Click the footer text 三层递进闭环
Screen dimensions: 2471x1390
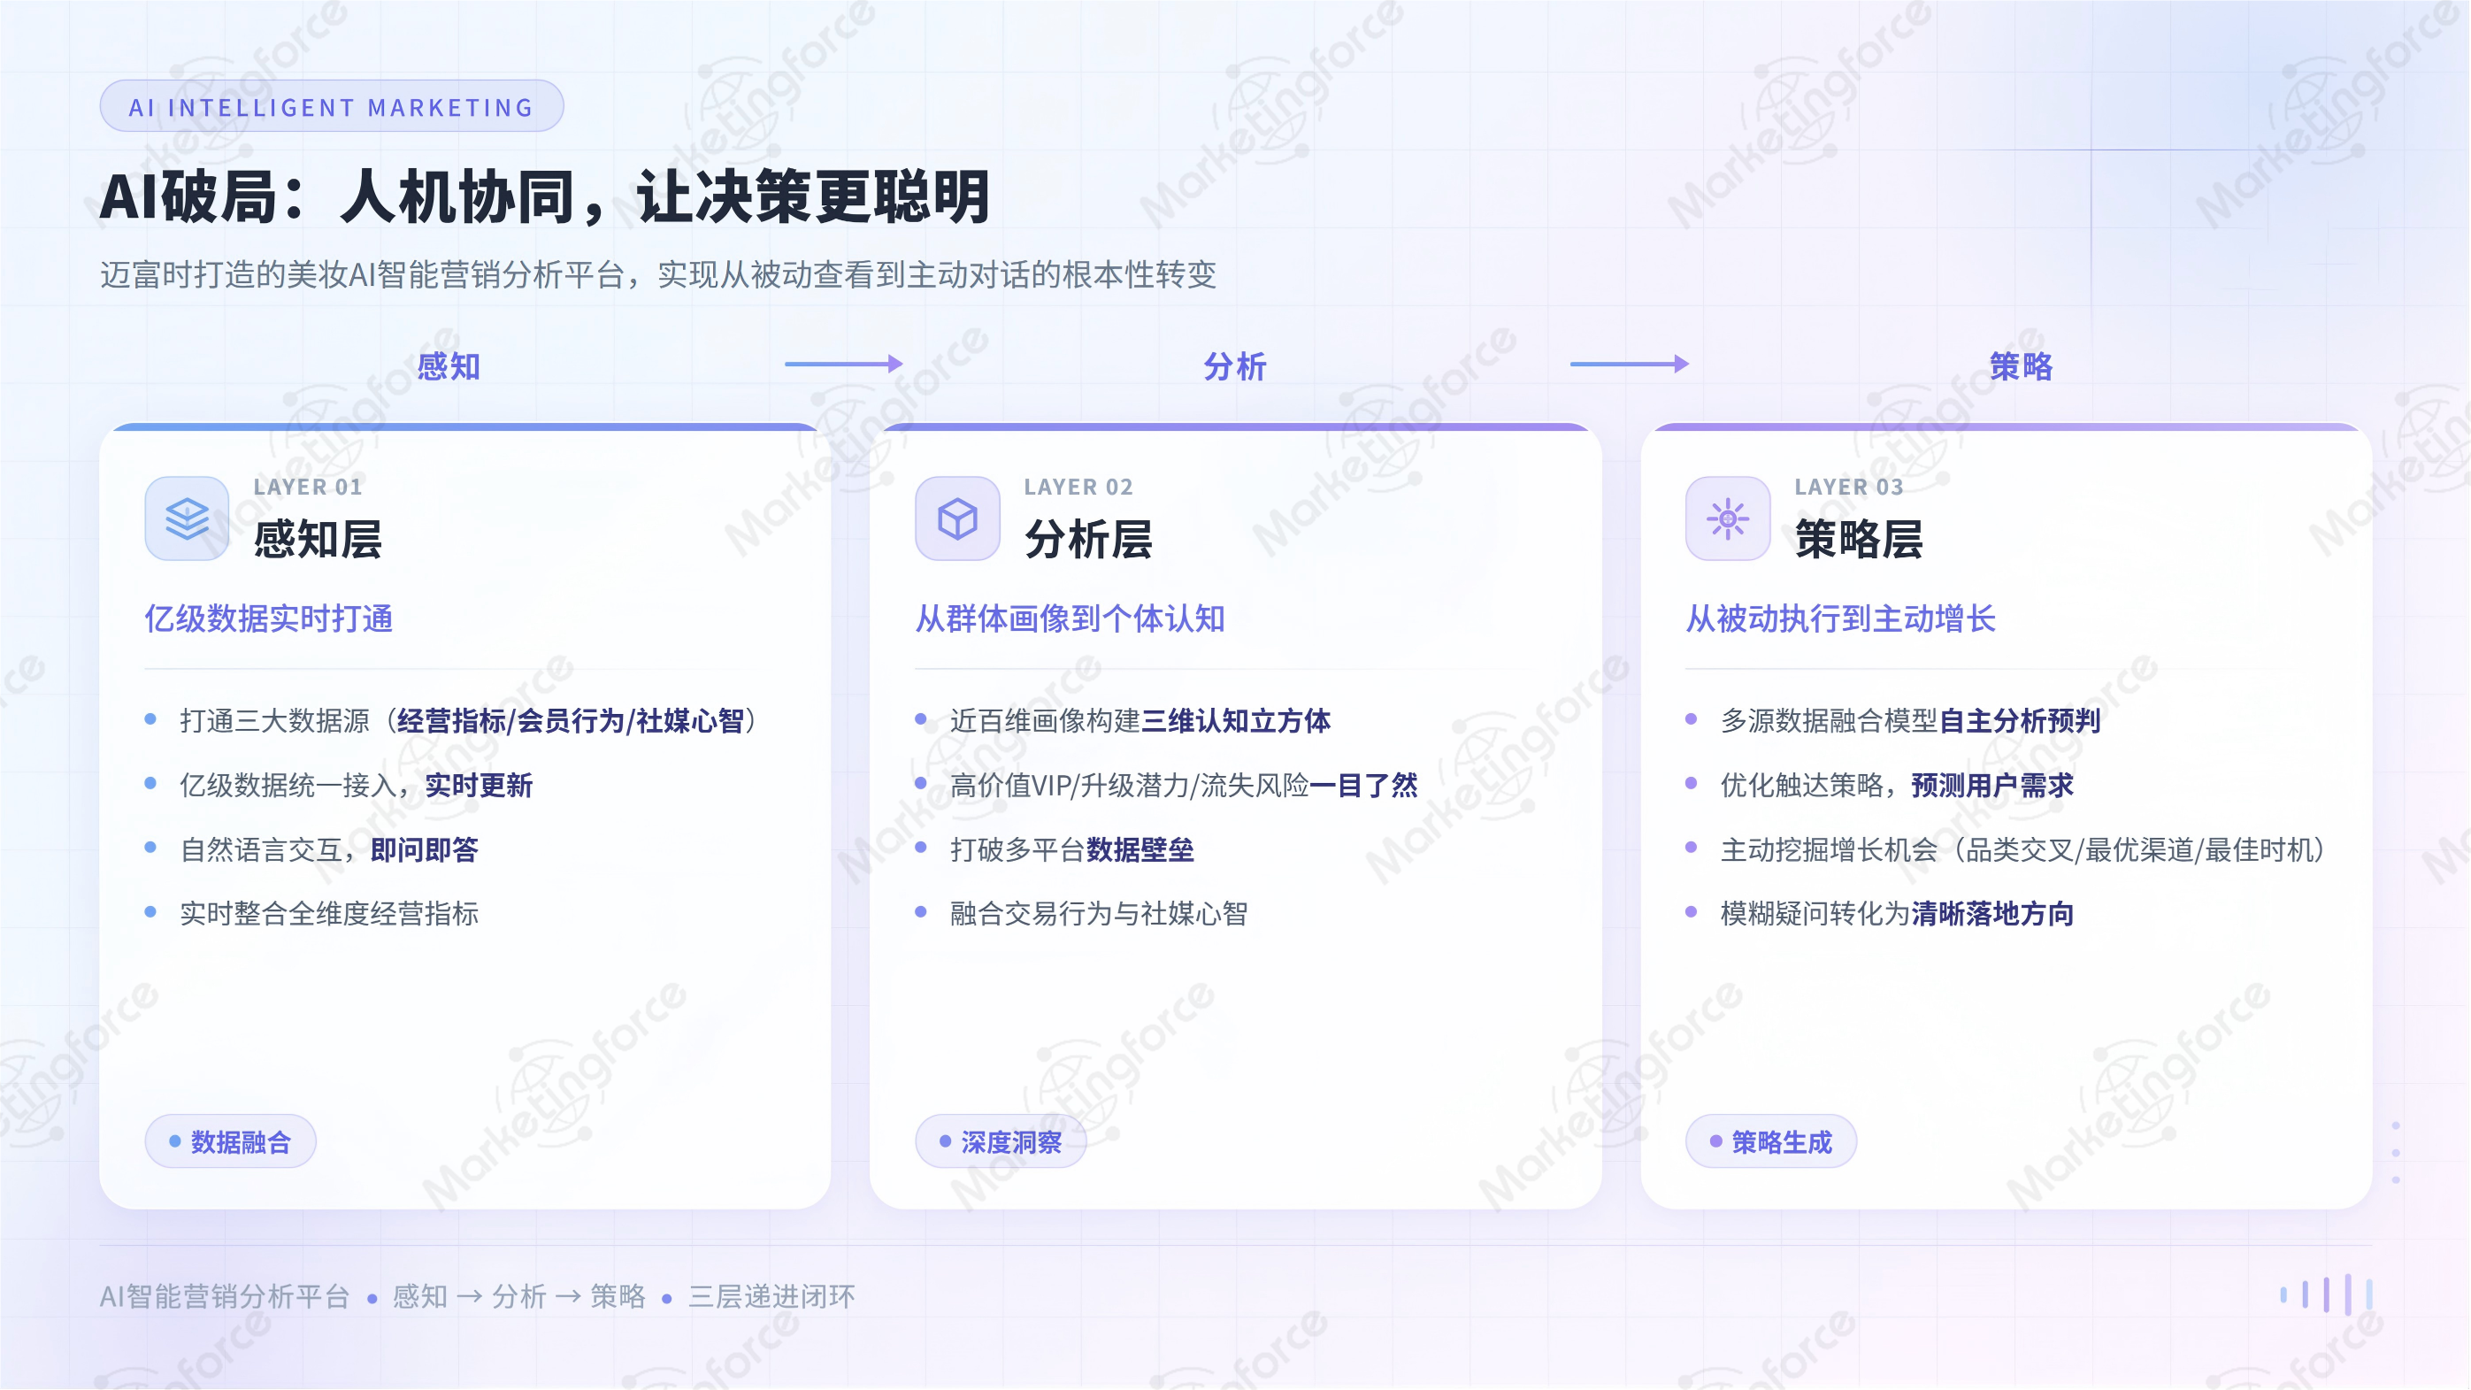coord(771,1297)
